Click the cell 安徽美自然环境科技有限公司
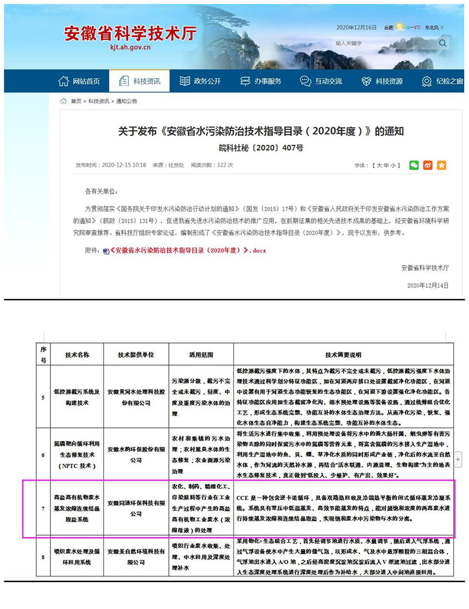Viewport: 469px width, 609px height. click(136, 557)
